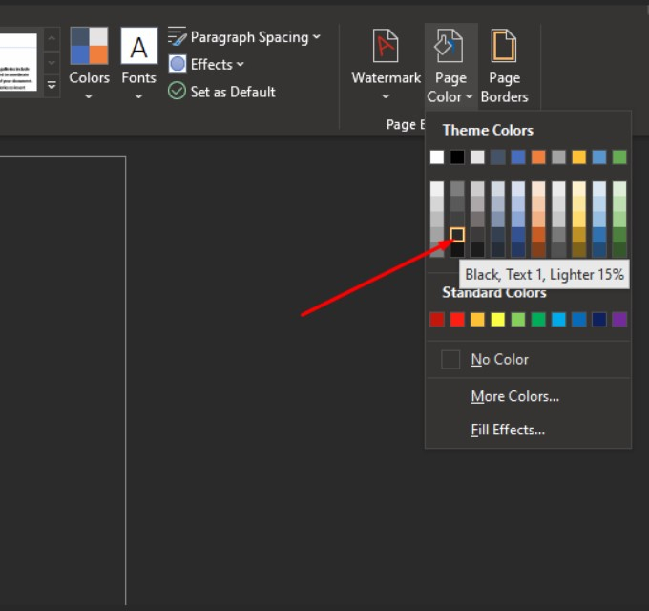Select the document formatting style thumbnail
The height and width of the screenshot is (611, 649).
pos(19,62)
